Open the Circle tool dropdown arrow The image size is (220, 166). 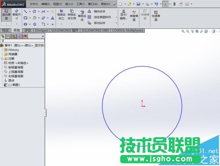[39, 11]
